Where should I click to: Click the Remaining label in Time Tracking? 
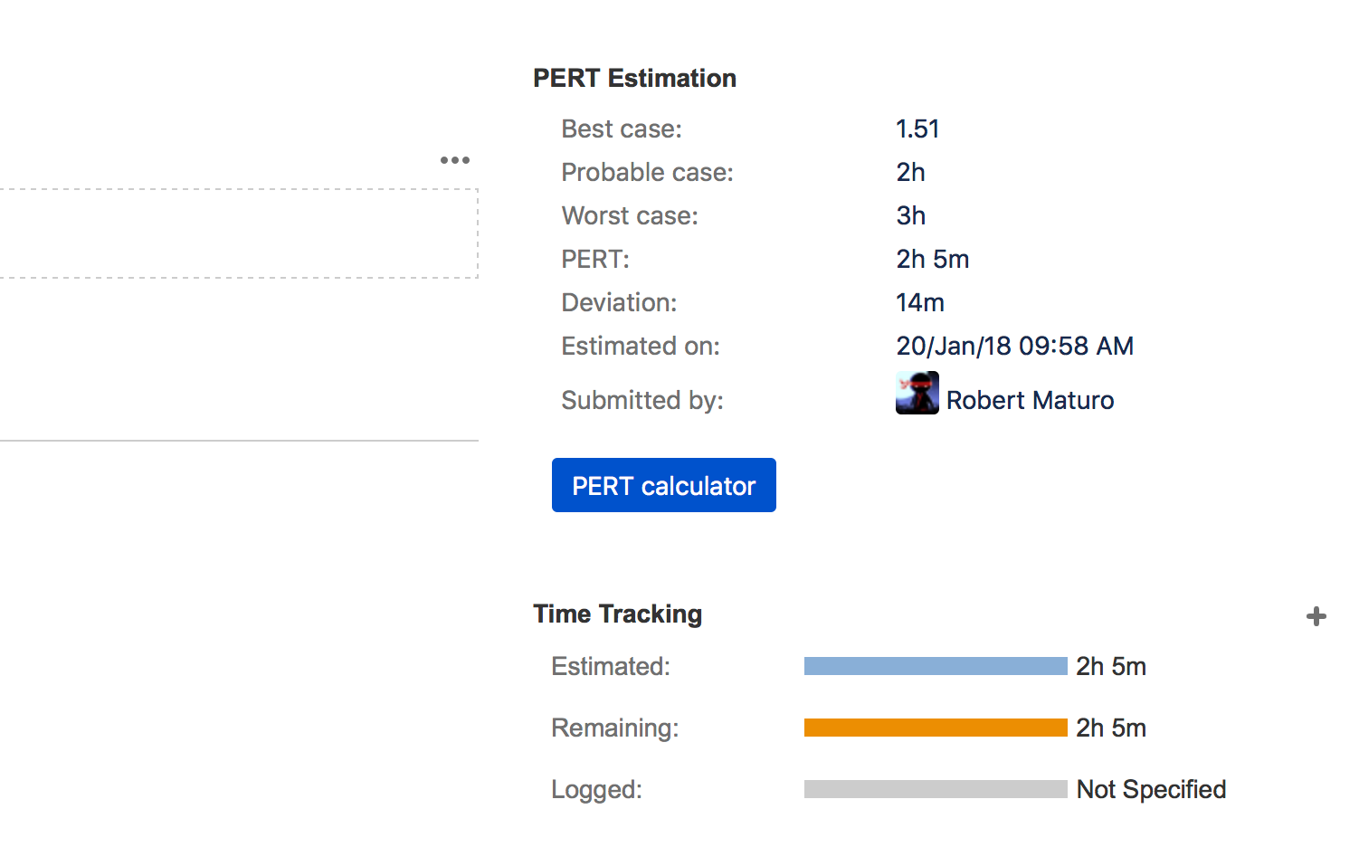point(615,728)
